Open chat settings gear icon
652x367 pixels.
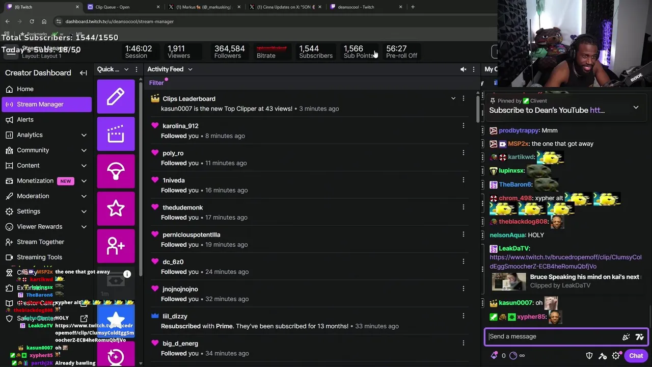click(x=616, y=356)
